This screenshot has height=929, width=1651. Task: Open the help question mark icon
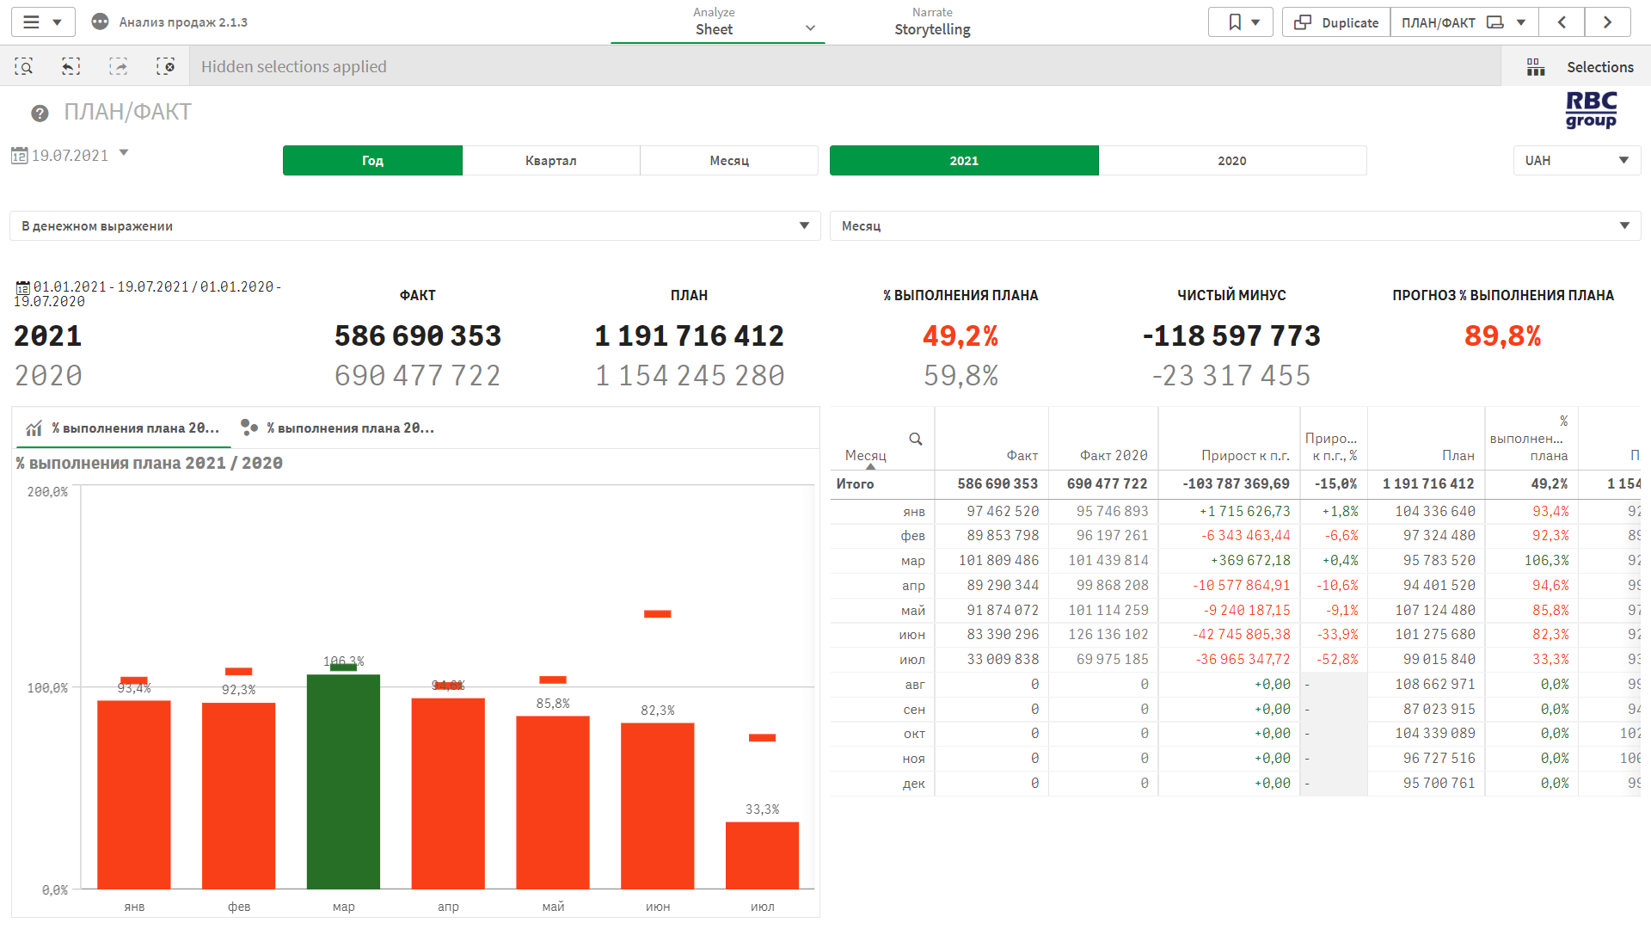(x=40, y=114)
